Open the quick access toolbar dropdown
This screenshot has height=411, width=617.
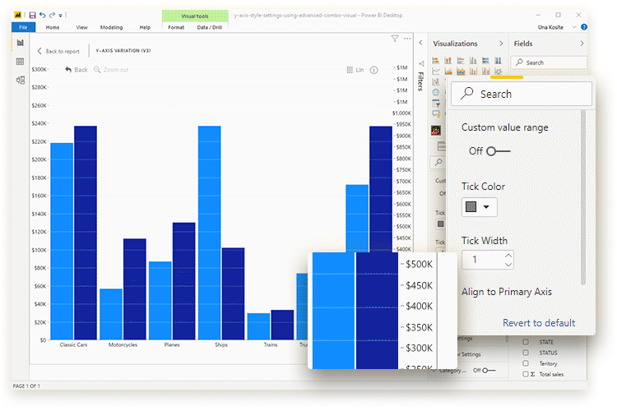(x=60, y=16)
